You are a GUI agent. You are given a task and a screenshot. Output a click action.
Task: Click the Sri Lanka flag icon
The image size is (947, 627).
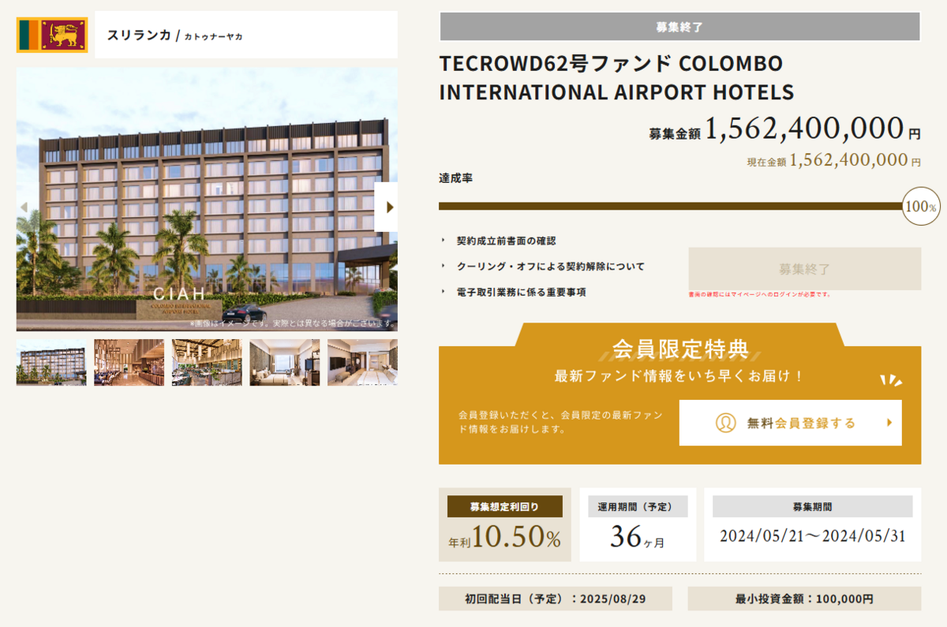coord(52,35)
